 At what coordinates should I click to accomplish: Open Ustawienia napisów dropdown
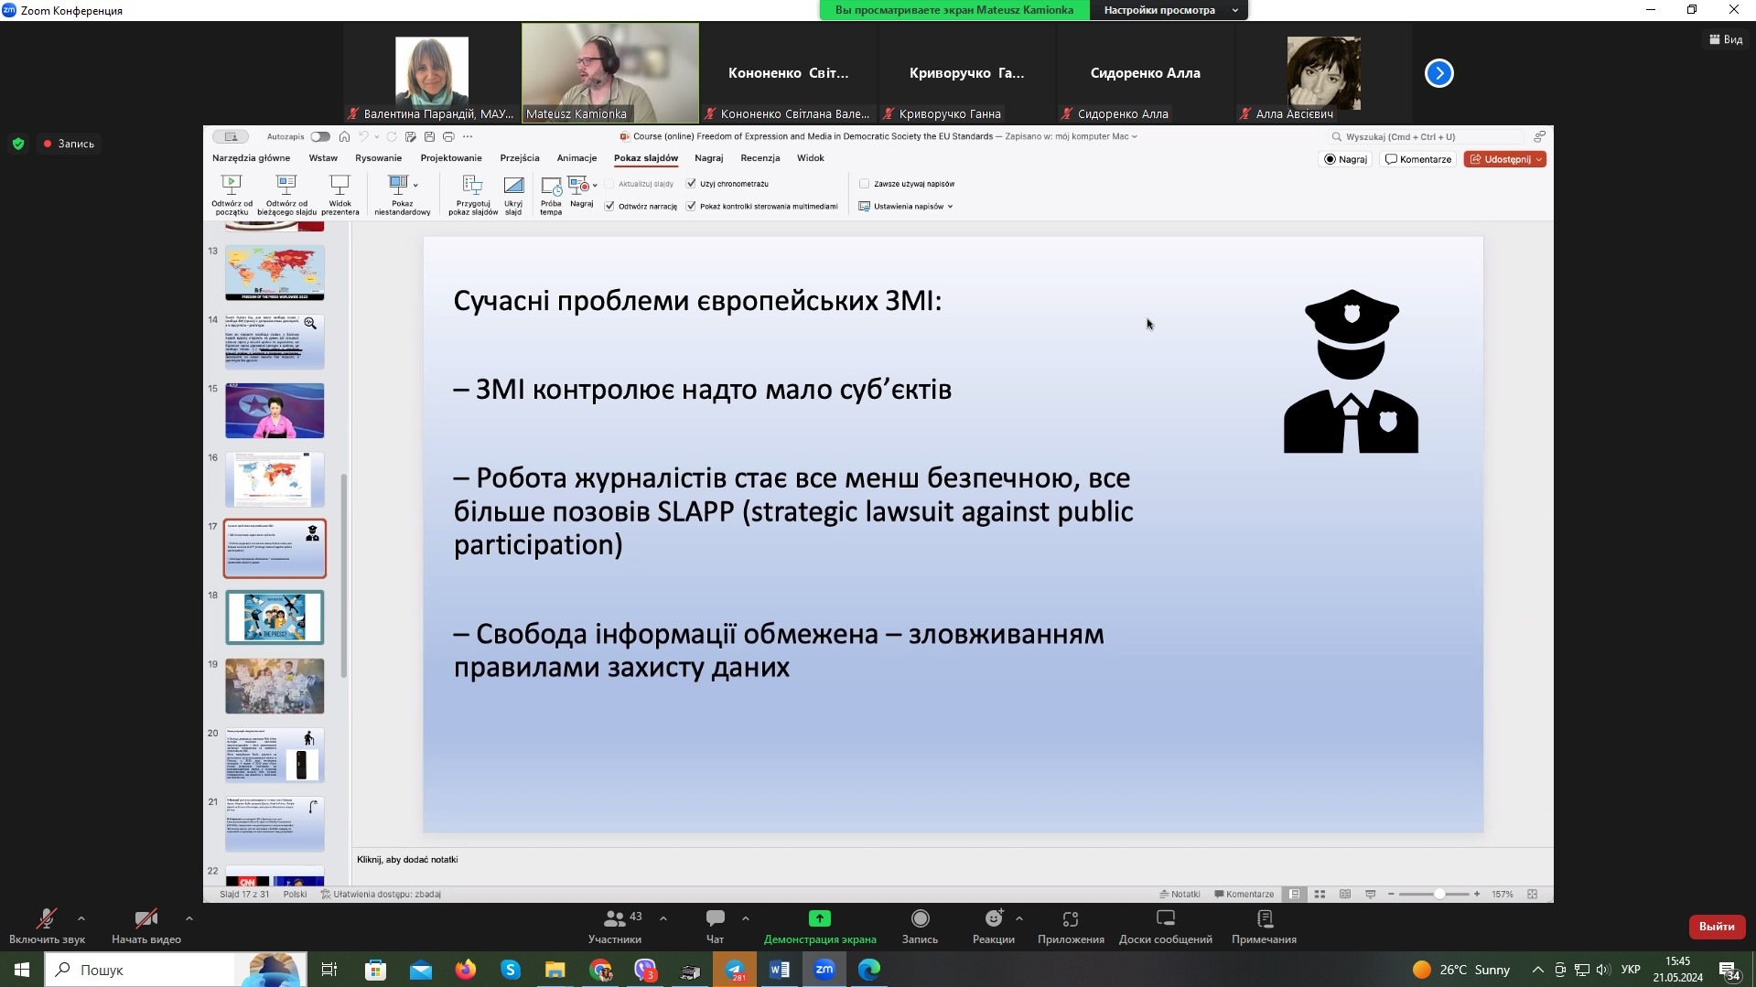907,207
